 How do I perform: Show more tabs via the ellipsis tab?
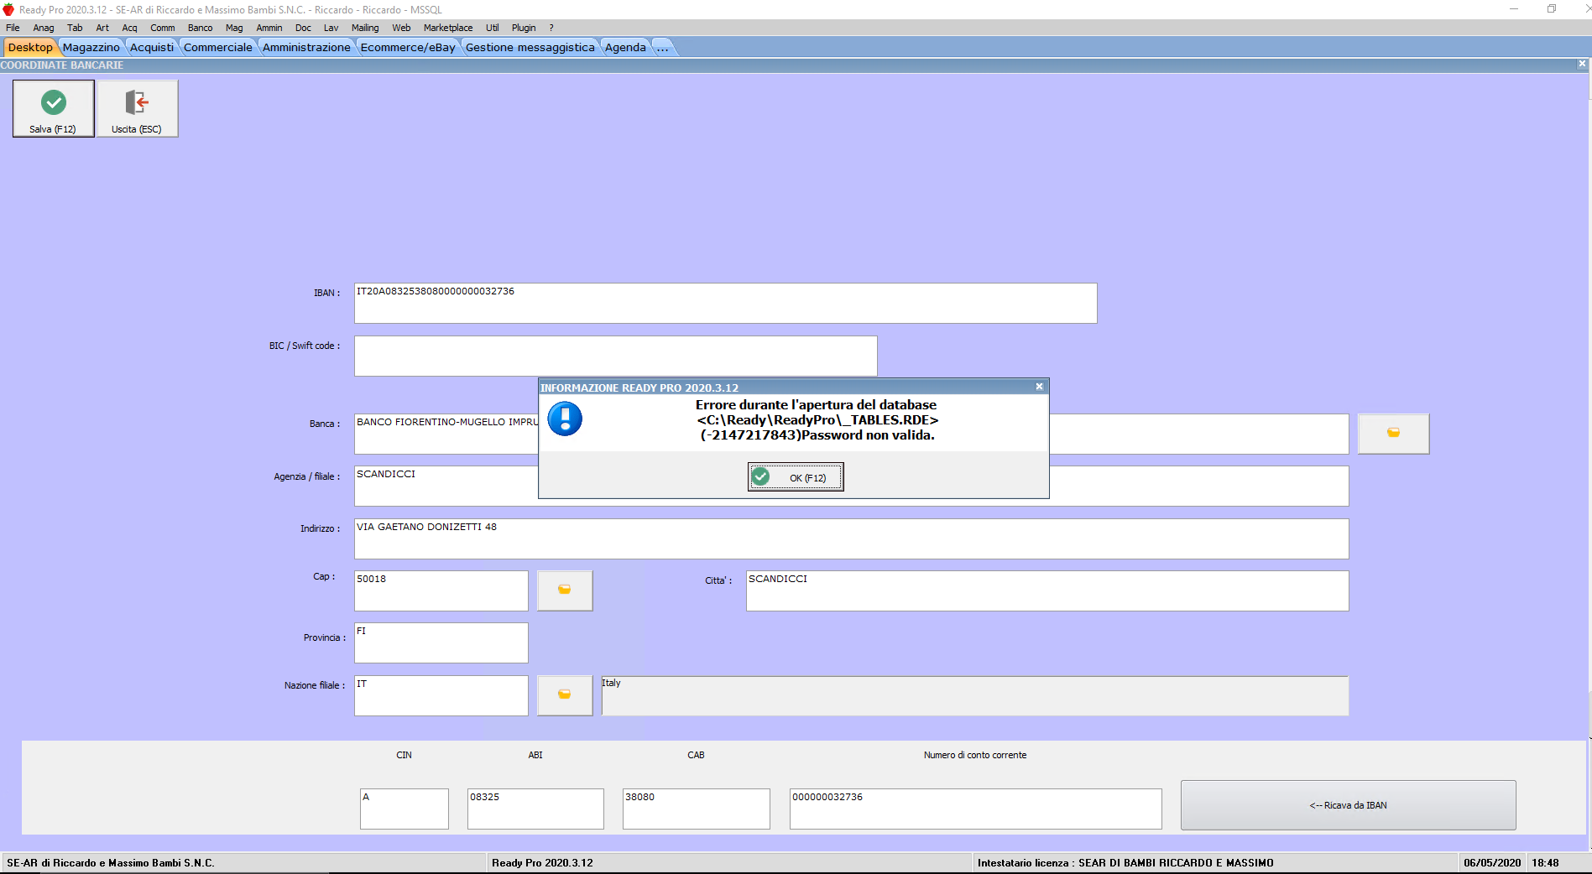663,47
